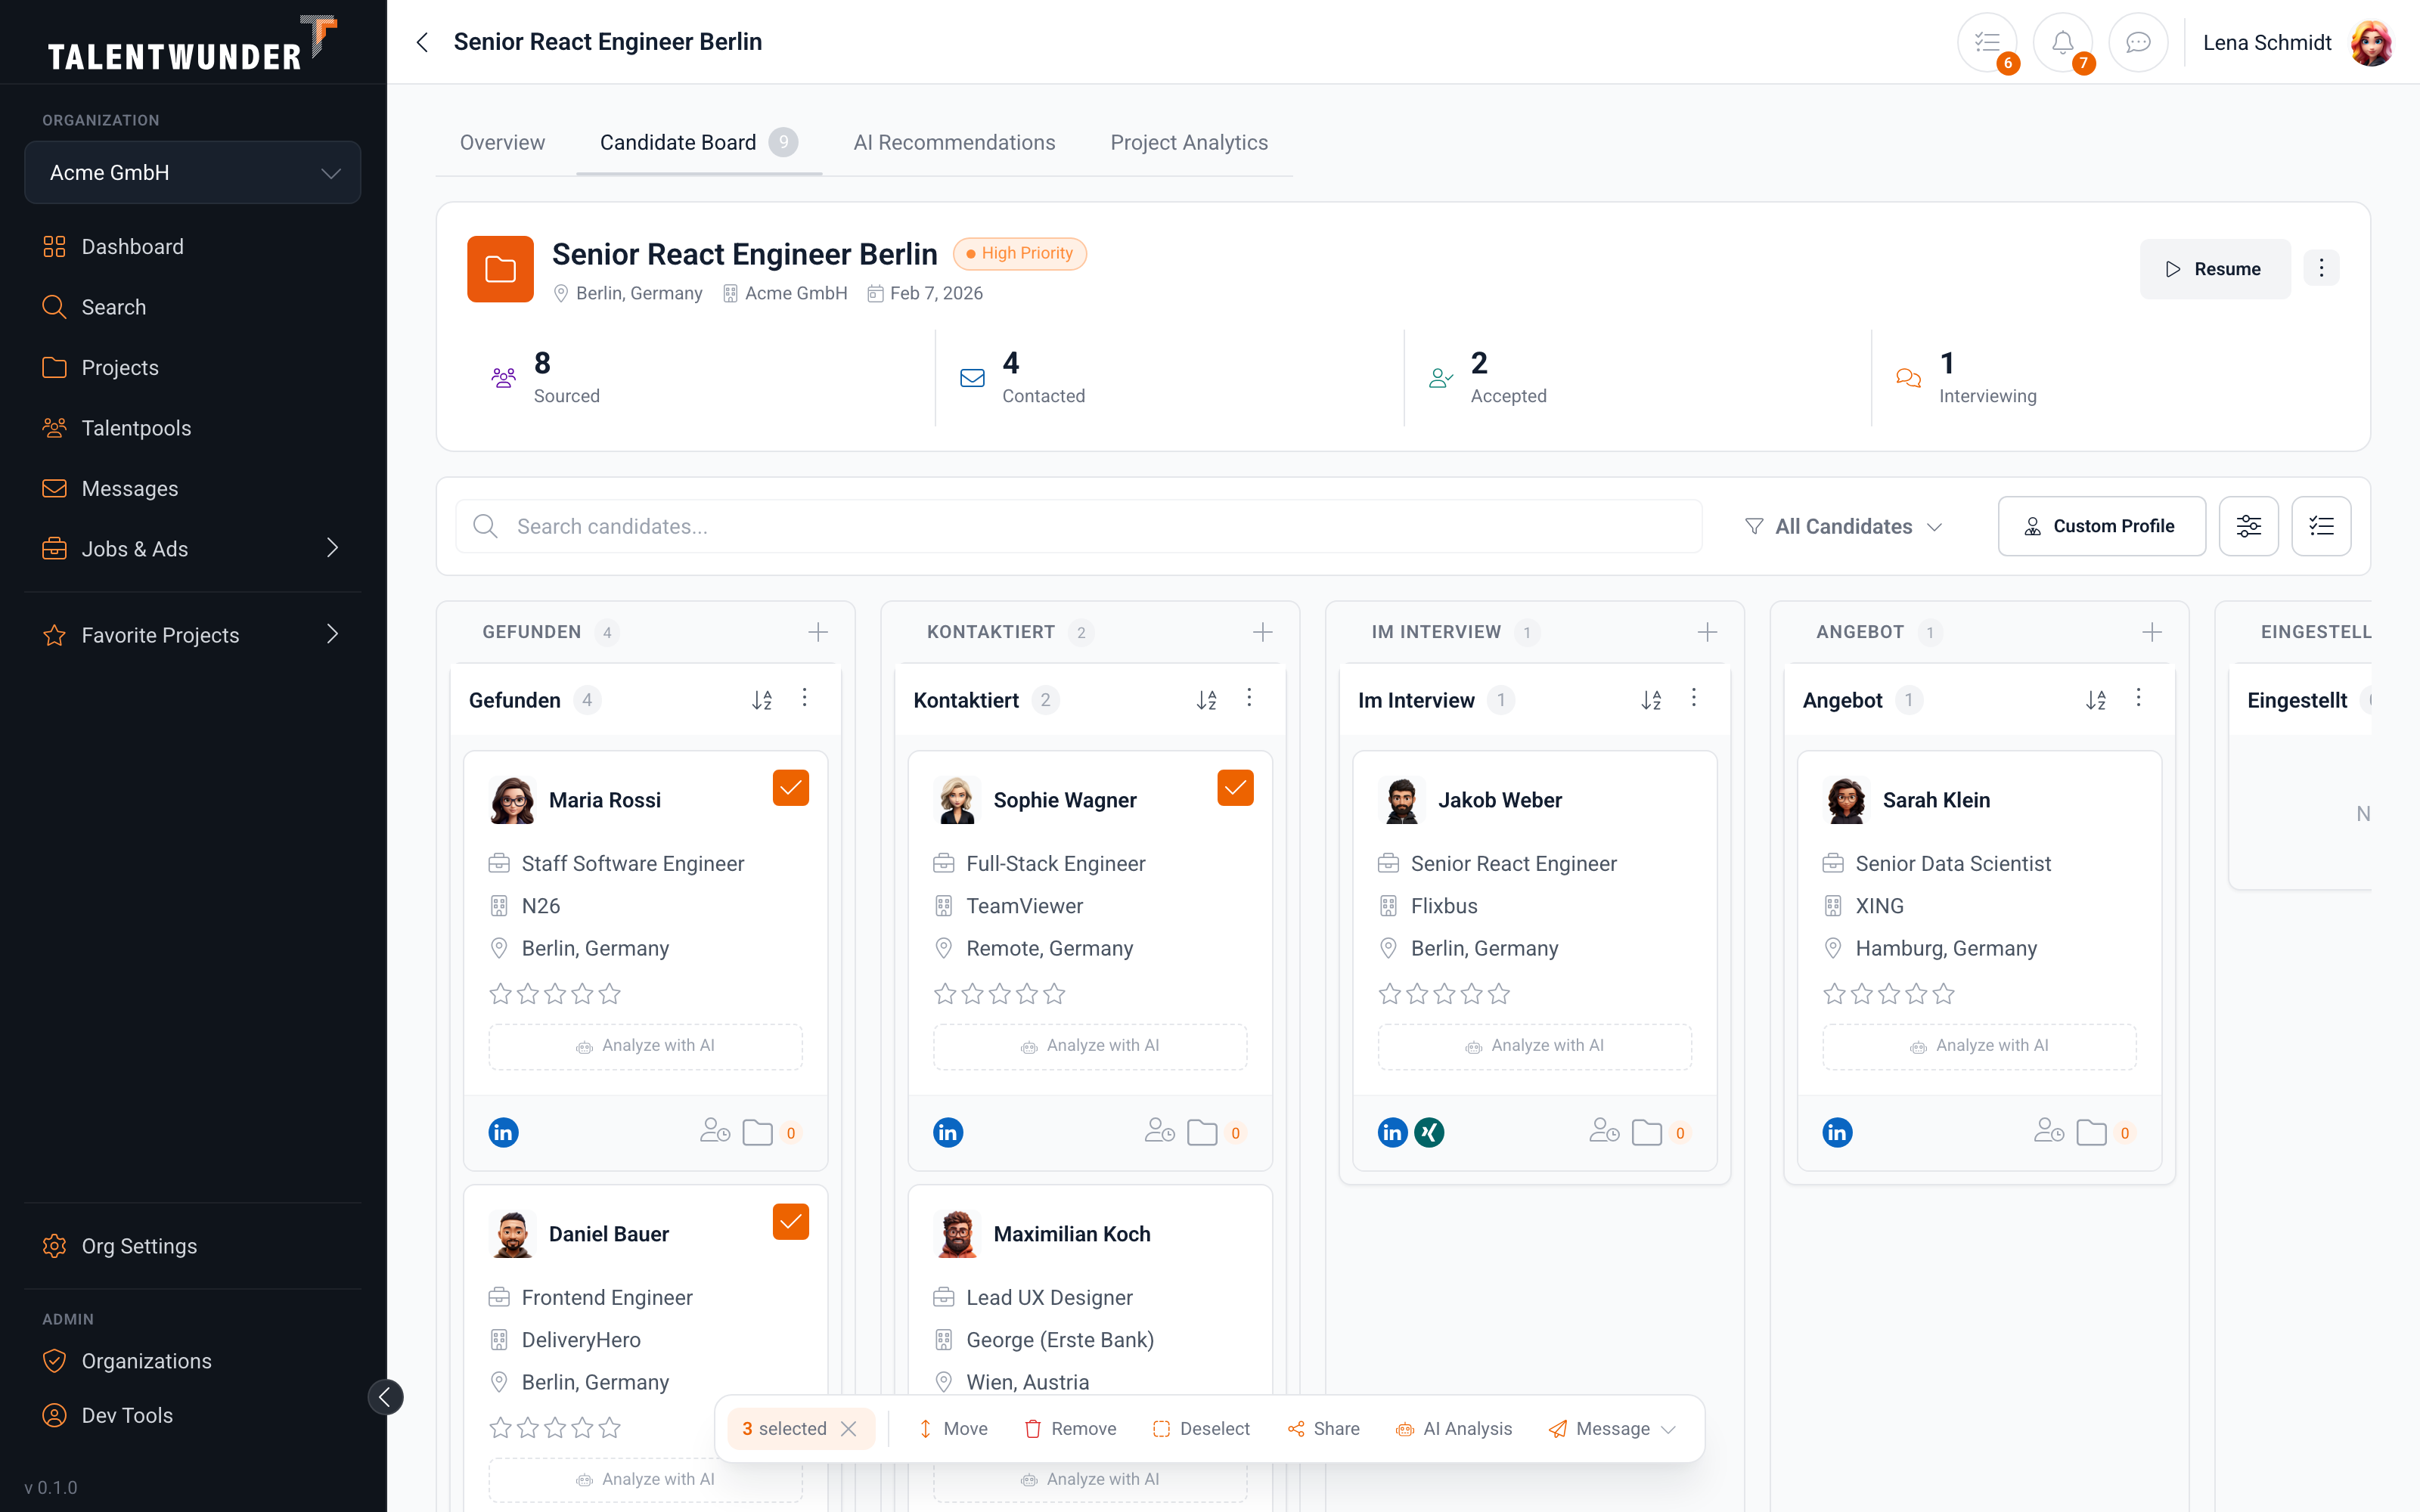
Task: Open Gefunden list options menu
Action: [804, 698]
